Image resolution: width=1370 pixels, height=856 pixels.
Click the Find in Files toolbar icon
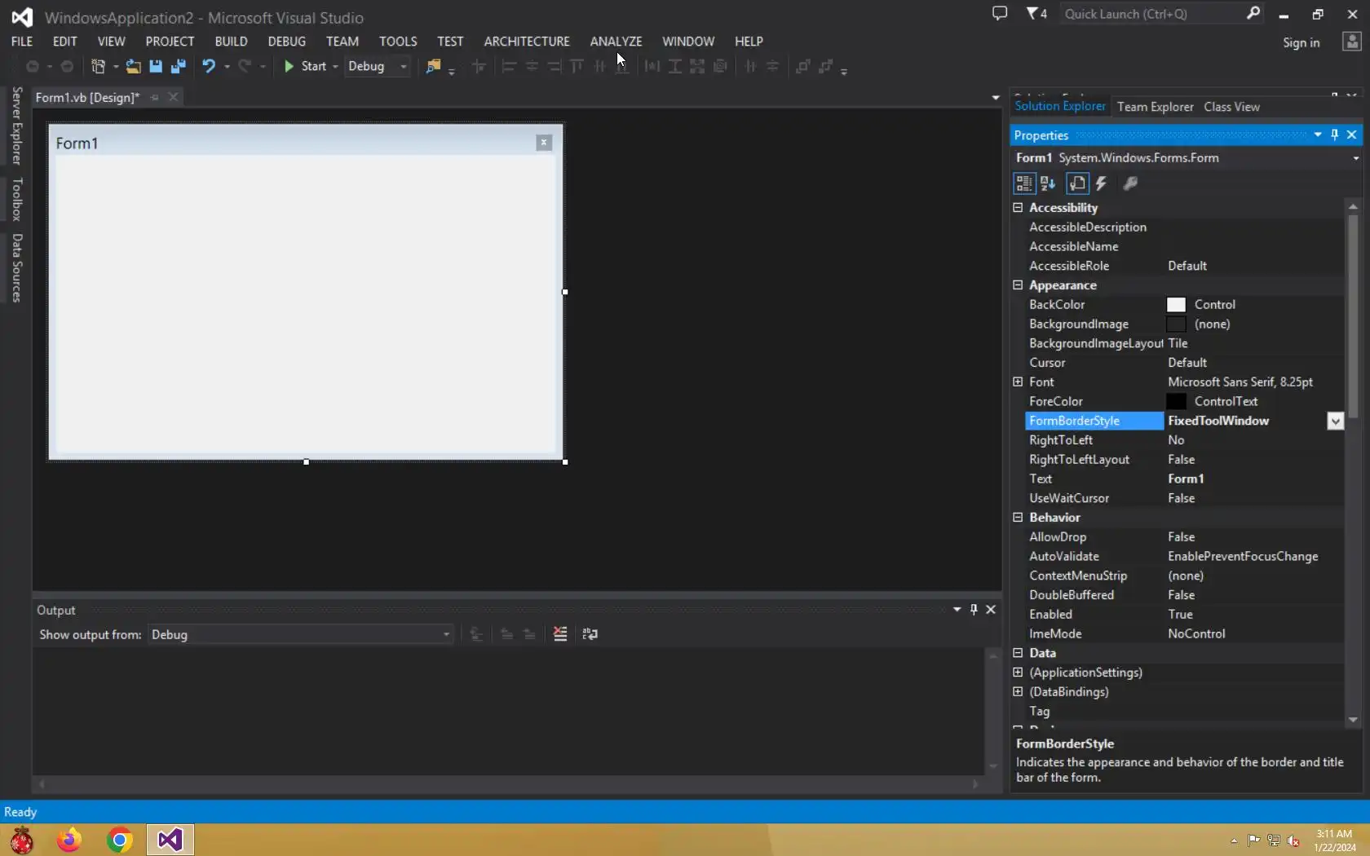point(433,67)
